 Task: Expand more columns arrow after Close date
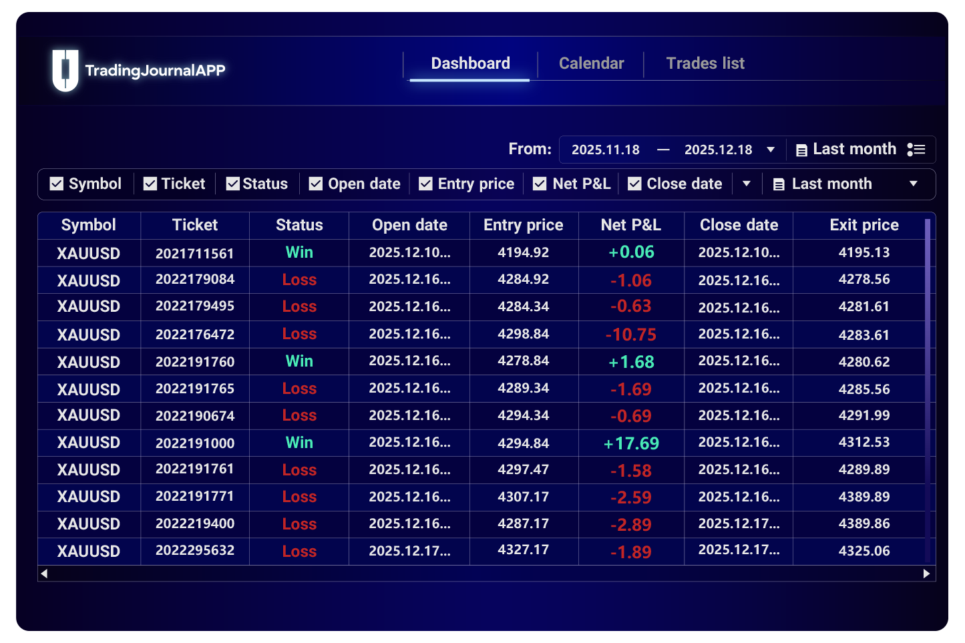pos(747,184)
